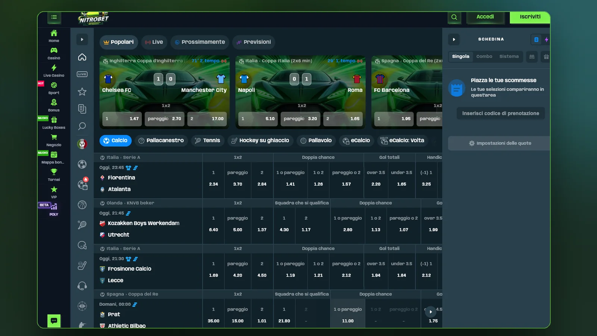Click Inserisci codice di prenotazione
This screenshot has height=336, width=597.
501,113
